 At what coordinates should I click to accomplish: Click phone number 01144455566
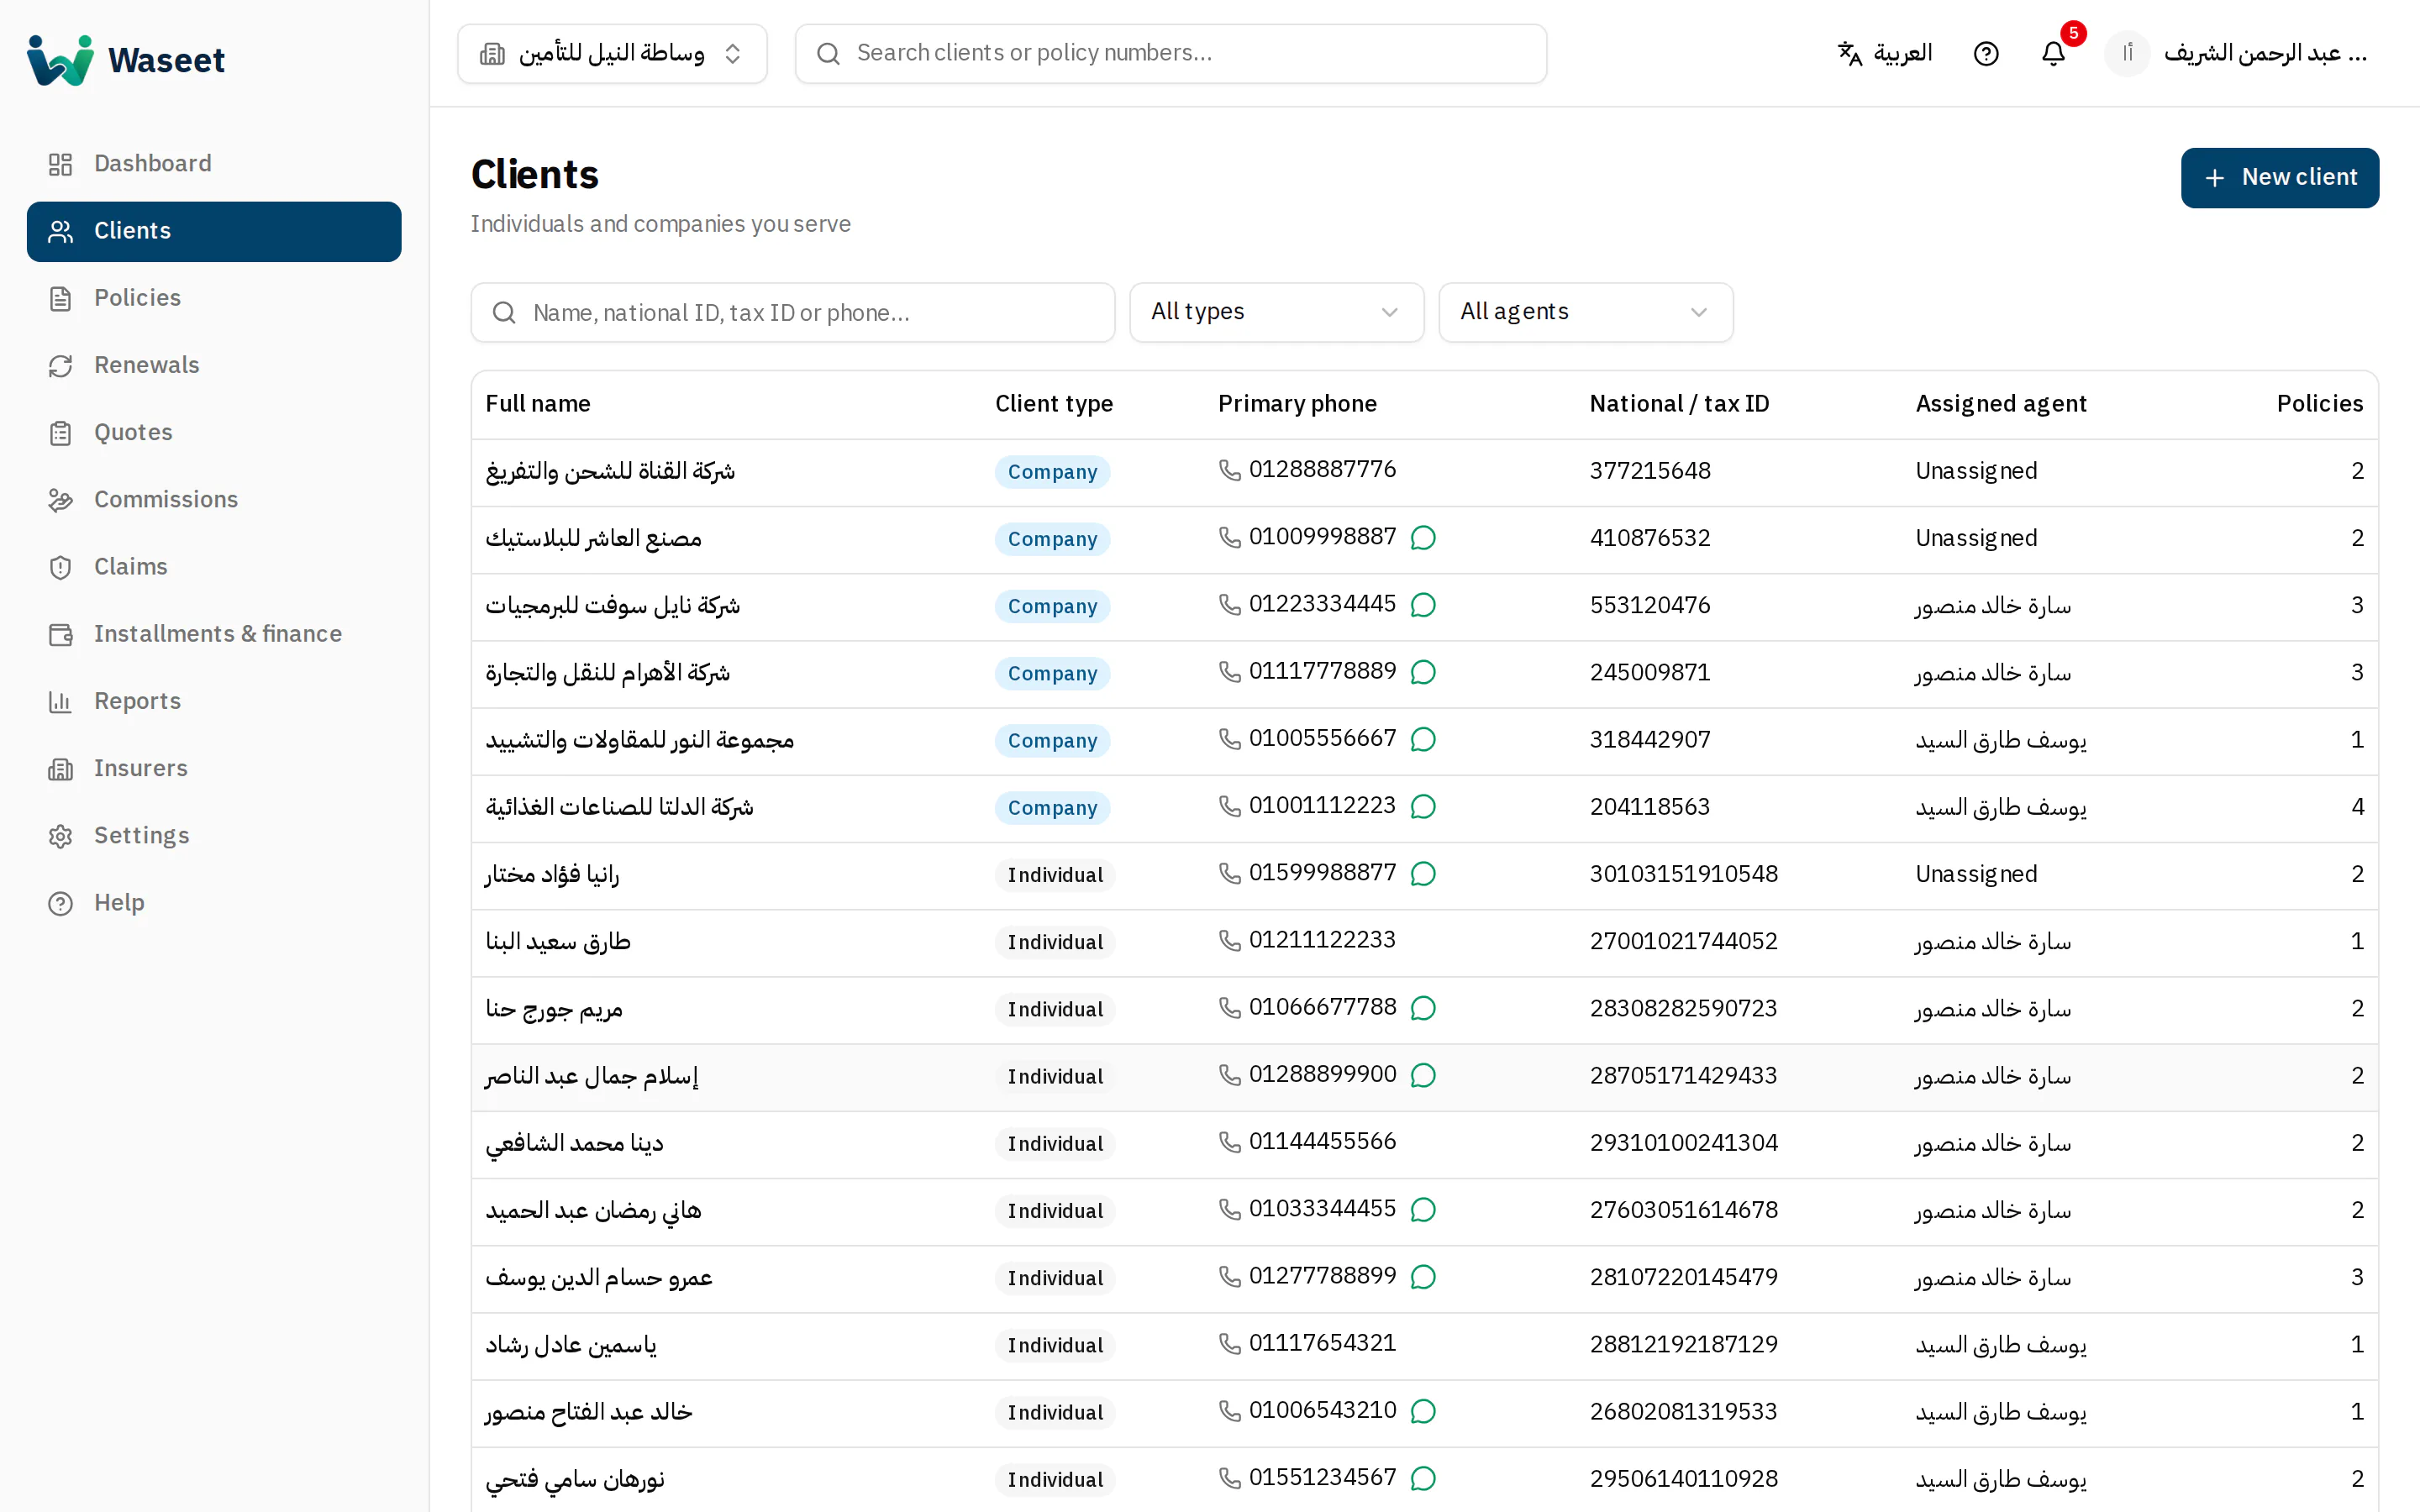(1322, 1142)
